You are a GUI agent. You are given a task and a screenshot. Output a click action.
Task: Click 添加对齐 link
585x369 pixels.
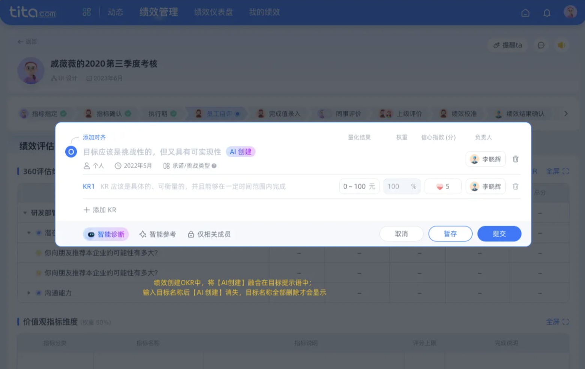coord(94,137)
